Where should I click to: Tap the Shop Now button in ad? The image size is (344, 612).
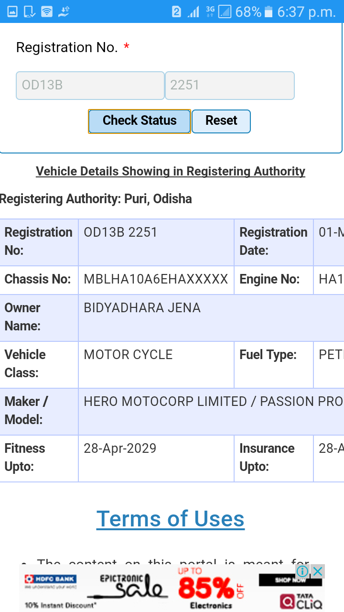pyautogui.click(x=290, y=580)
